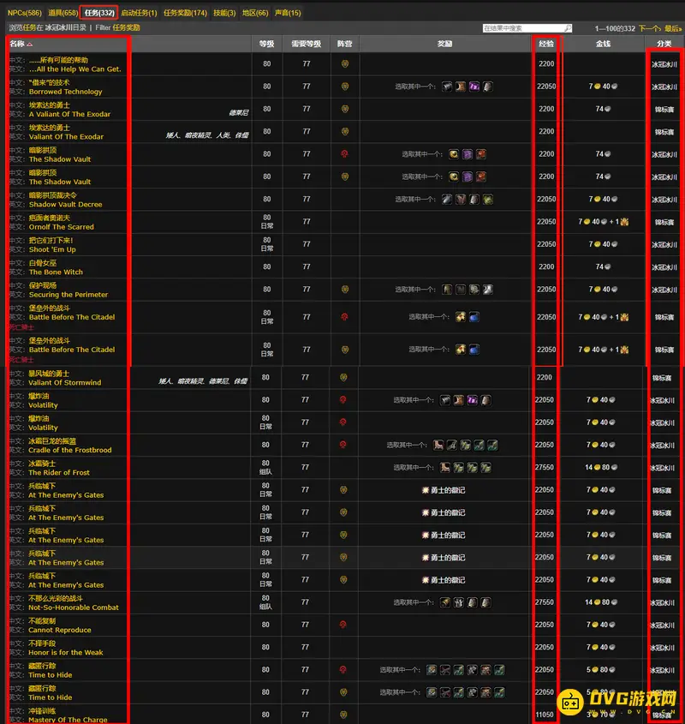Image resolution: width=685 pixels, height=724 pixels.
Task: Click the first reward icon in Borrowed Technology row
Action: click(x=446, y=87)
